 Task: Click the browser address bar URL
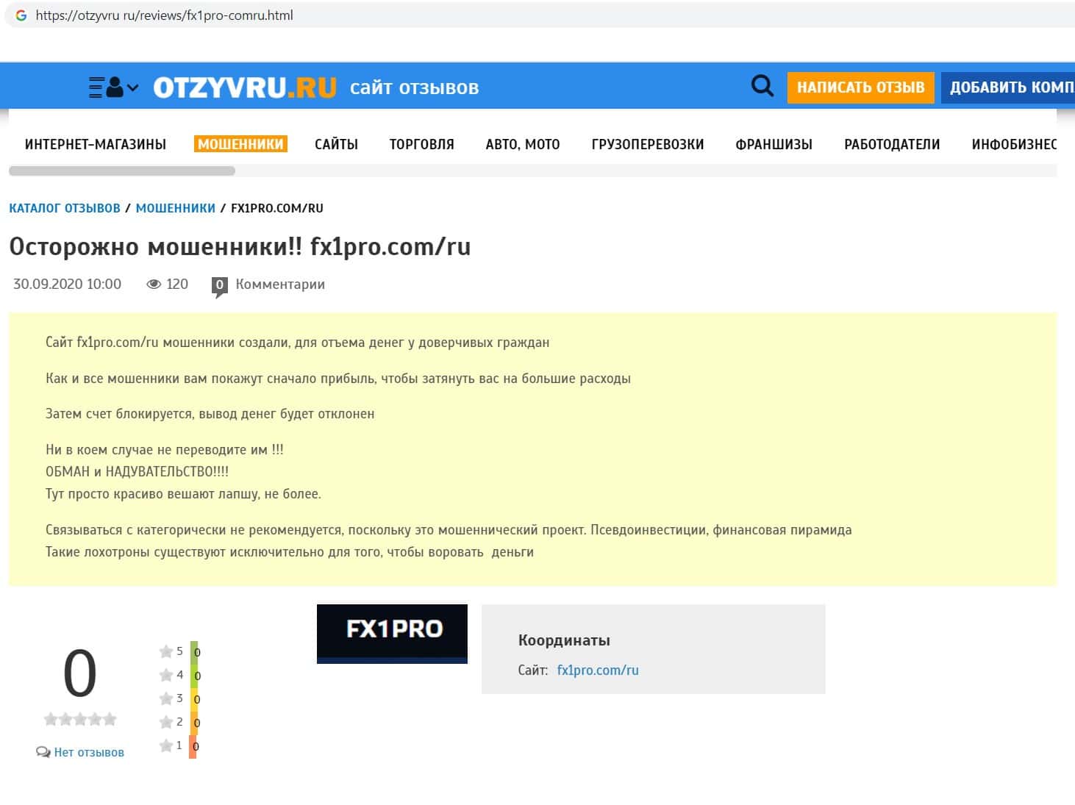click(x=164, y=15)
